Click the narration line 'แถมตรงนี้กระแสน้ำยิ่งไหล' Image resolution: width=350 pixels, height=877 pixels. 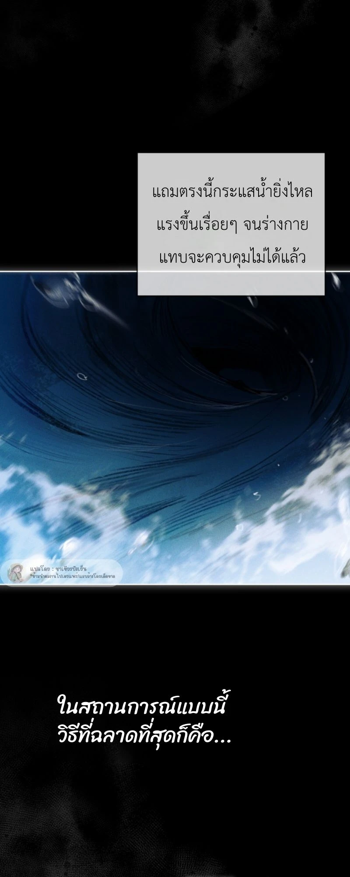(x=232, y=192)
